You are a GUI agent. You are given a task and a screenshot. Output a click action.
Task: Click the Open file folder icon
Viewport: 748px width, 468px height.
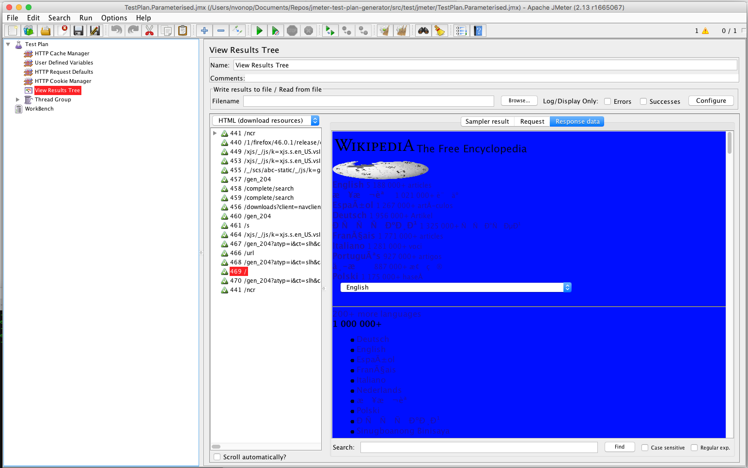click(46, 31)
